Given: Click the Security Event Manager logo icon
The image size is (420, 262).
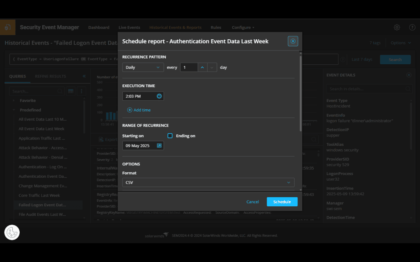Looking at the screenshot, I should pyautogui.click(x=8, y=27).
